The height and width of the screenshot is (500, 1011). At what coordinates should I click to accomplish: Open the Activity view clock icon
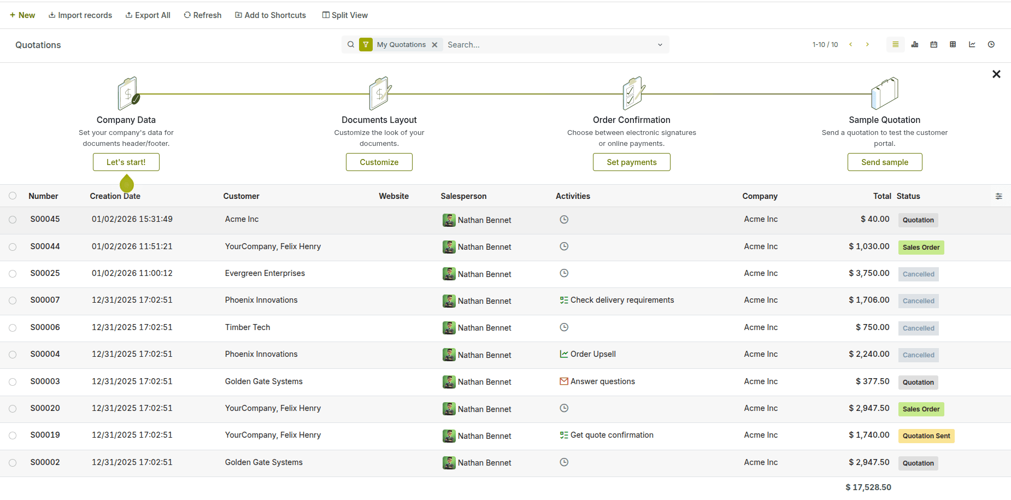coord(991,45)
